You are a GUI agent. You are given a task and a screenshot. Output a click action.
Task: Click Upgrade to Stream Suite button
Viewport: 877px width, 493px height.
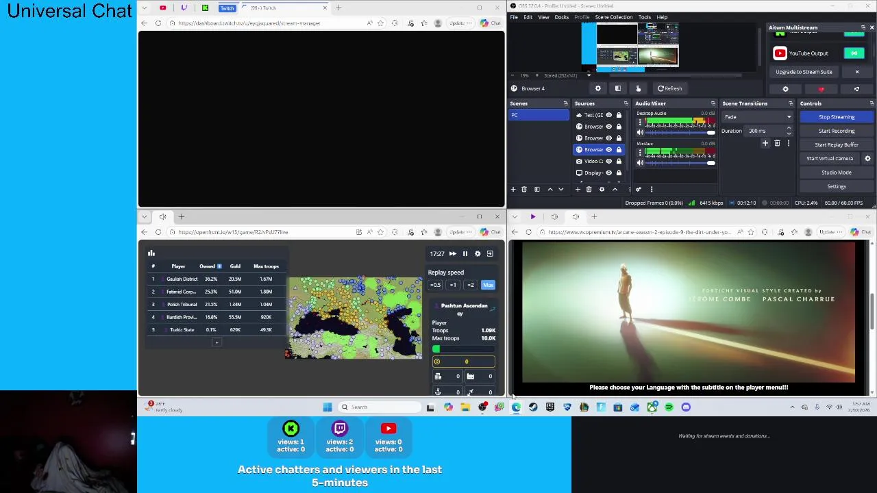804,72
